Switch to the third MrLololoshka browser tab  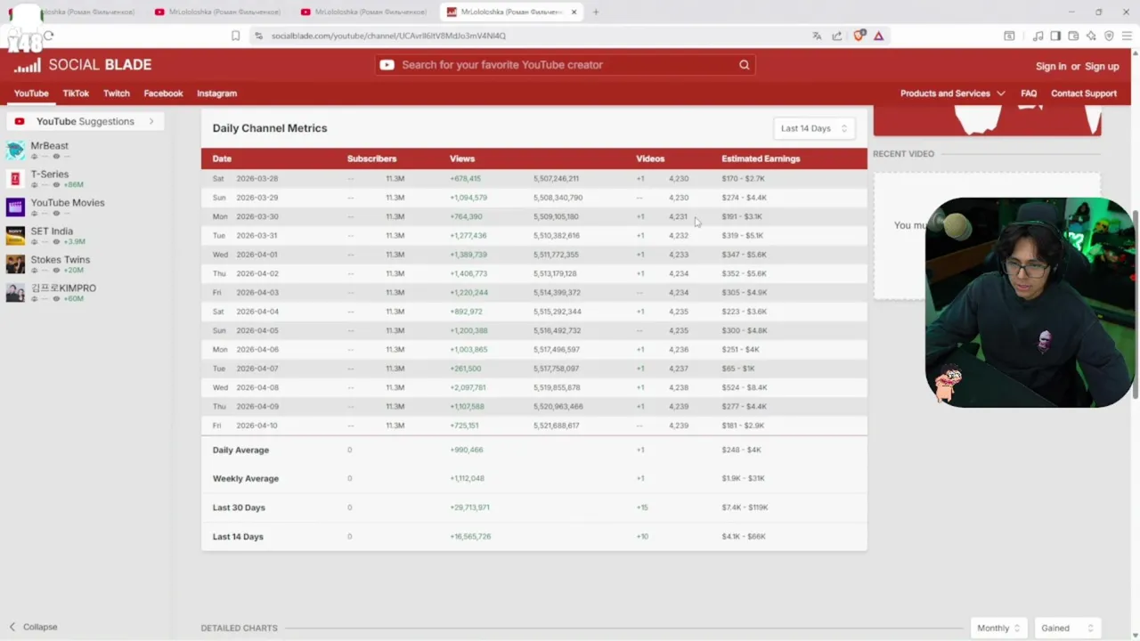point(364,12)
